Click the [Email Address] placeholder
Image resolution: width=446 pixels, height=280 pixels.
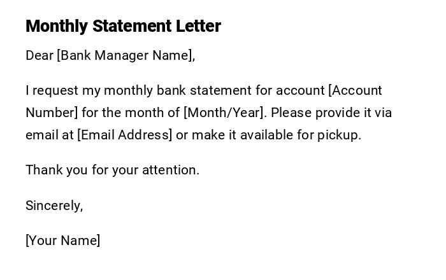pyautogui.click(x=125, y=135)
